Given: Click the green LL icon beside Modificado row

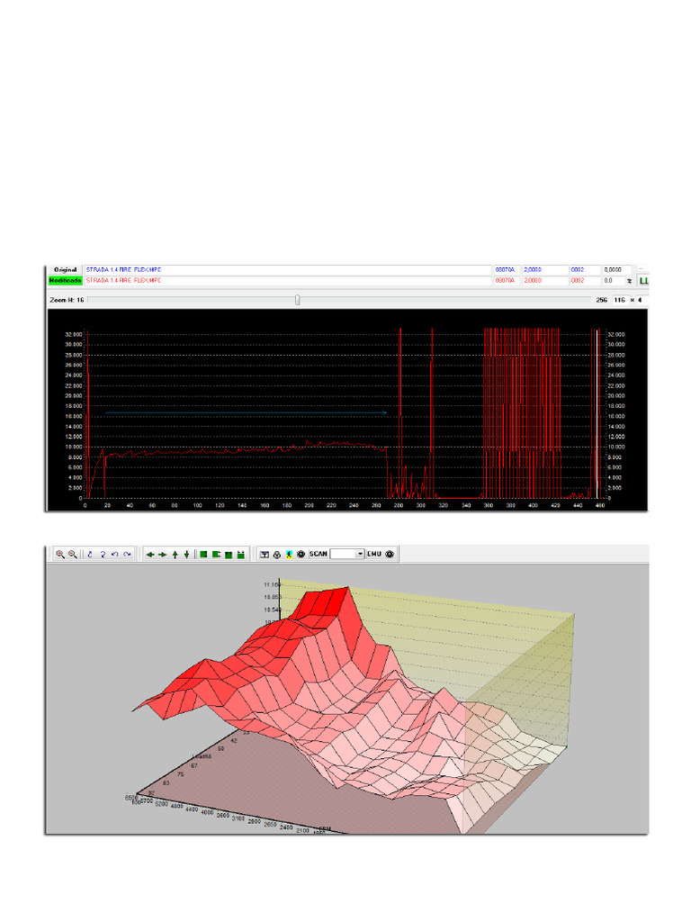Looking at the screenshot, I should point(643,281).
